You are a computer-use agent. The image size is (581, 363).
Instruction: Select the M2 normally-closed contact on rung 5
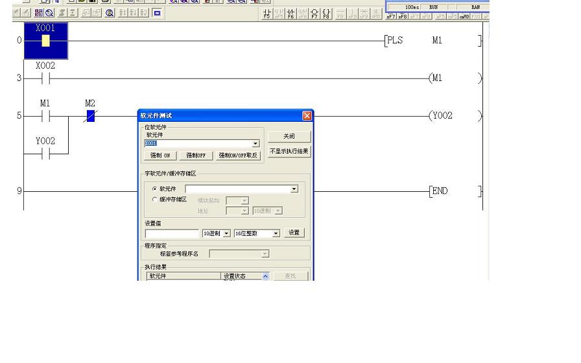(x=90, y=116)
